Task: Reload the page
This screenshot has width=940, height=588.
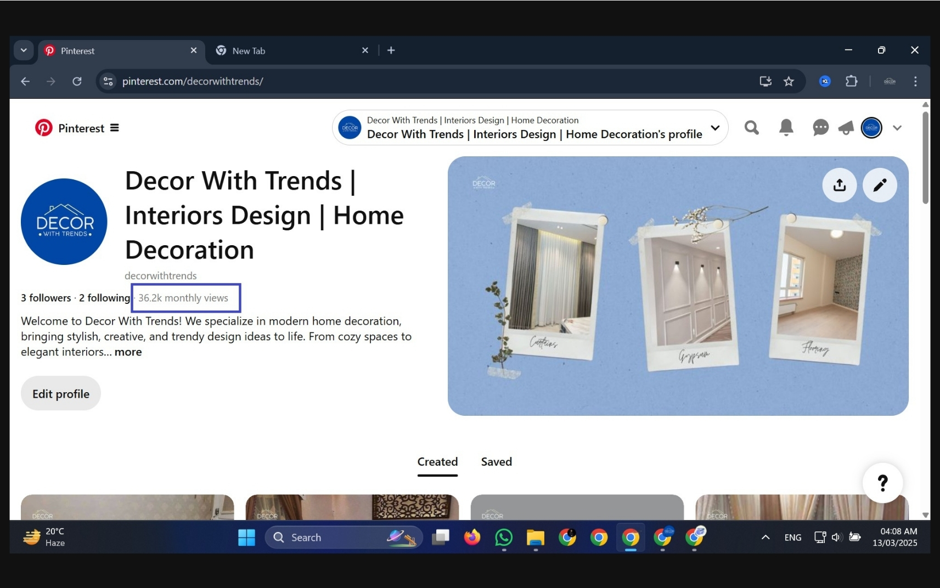Action: (77, 81)
